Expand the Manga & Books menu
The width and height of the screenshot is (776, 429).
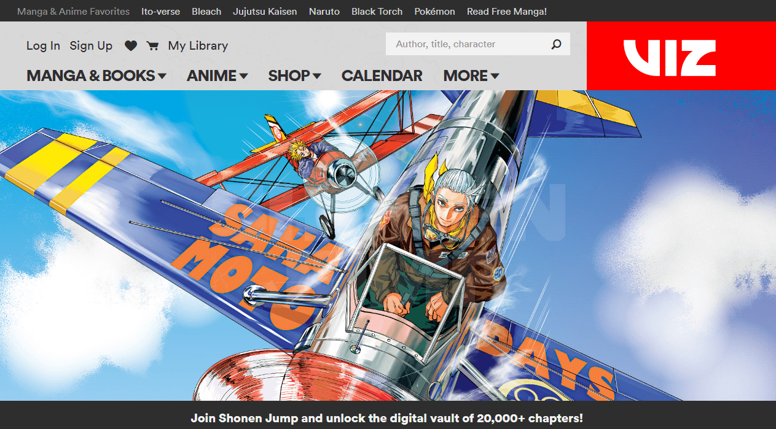click(96, 75)
